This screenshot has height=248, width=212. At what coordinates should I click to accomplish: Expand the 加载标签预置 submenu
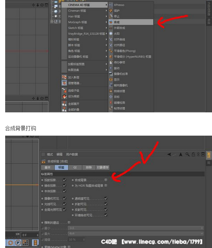point(85,64)
